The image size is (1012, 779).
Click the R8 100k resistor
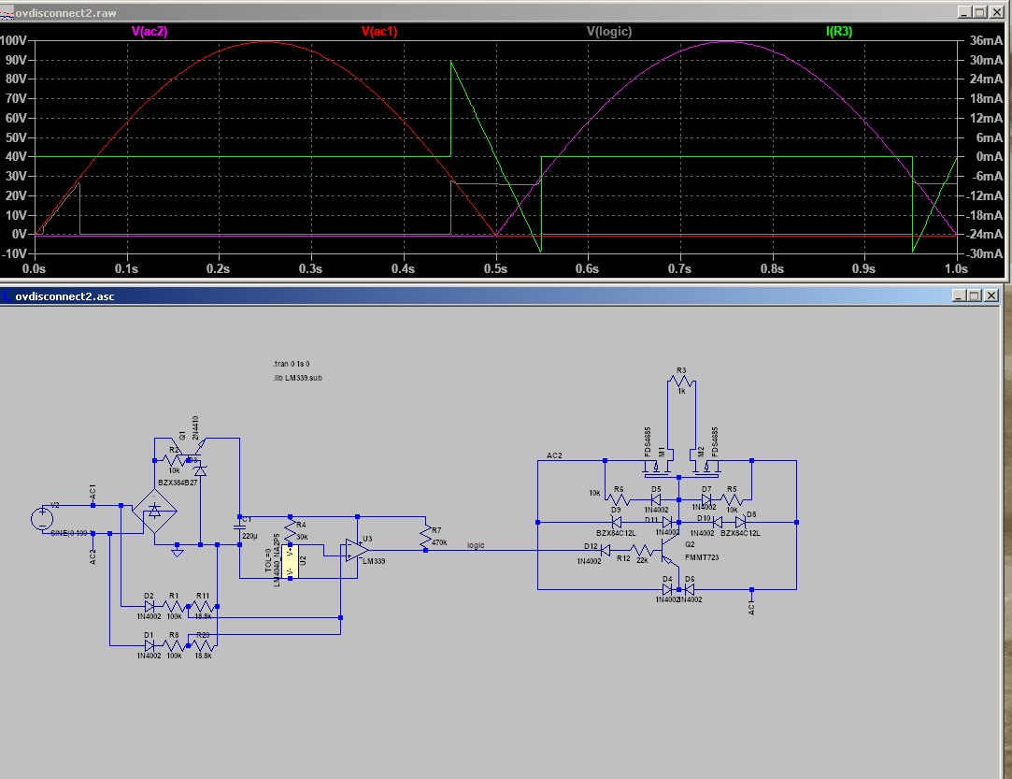point(174,644)
